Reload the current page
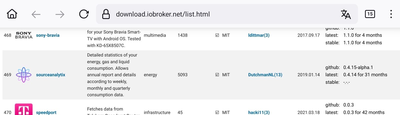 pos(84,14)
